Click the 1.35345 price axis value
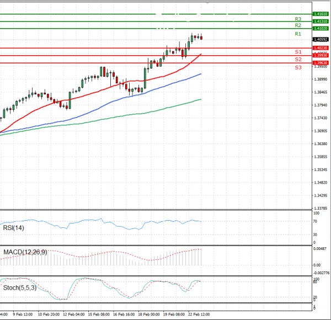 321,169
